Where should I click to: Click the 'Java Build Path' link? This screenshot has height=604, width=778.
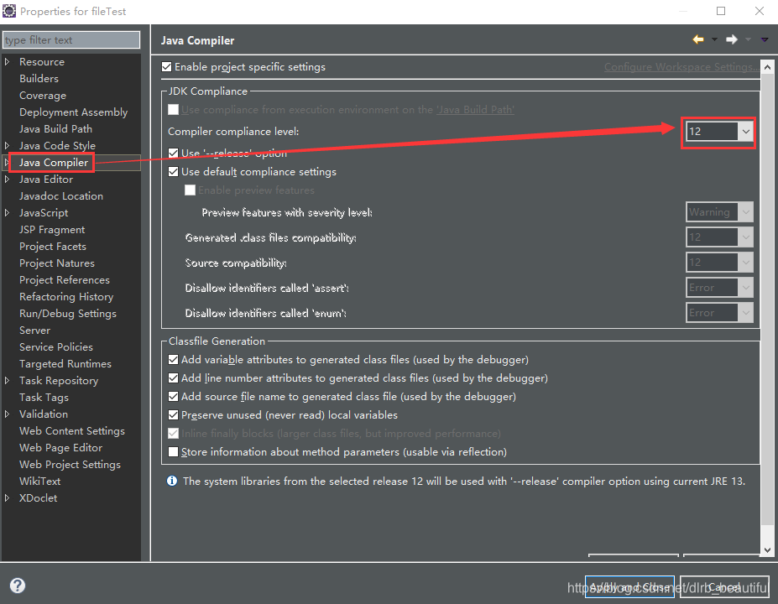tap(475, 110)
